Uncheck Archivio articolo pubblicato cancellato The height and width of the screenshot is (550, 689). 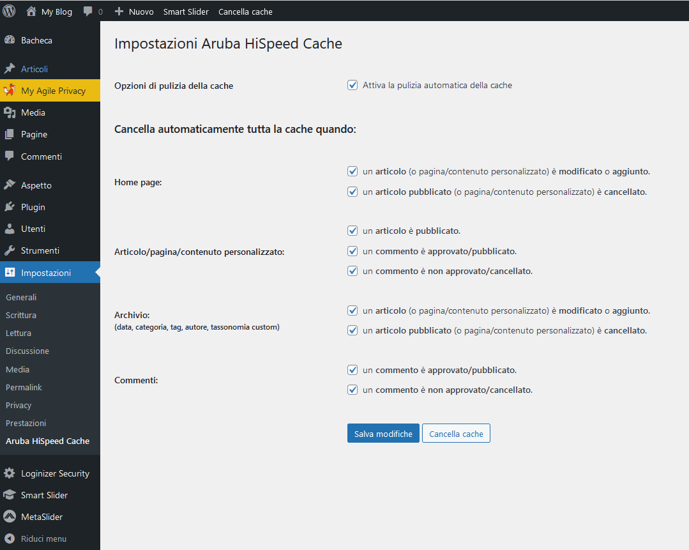tap(352, 330)
